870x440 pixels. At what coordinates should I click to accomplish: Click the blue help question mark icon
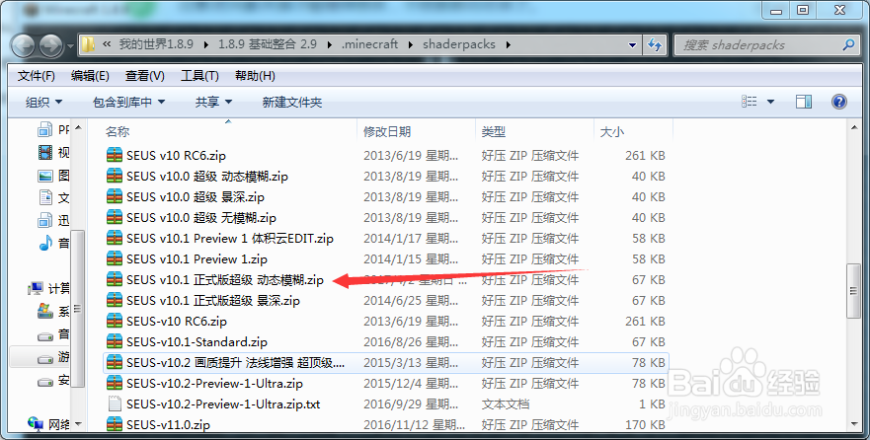[839, 102]
